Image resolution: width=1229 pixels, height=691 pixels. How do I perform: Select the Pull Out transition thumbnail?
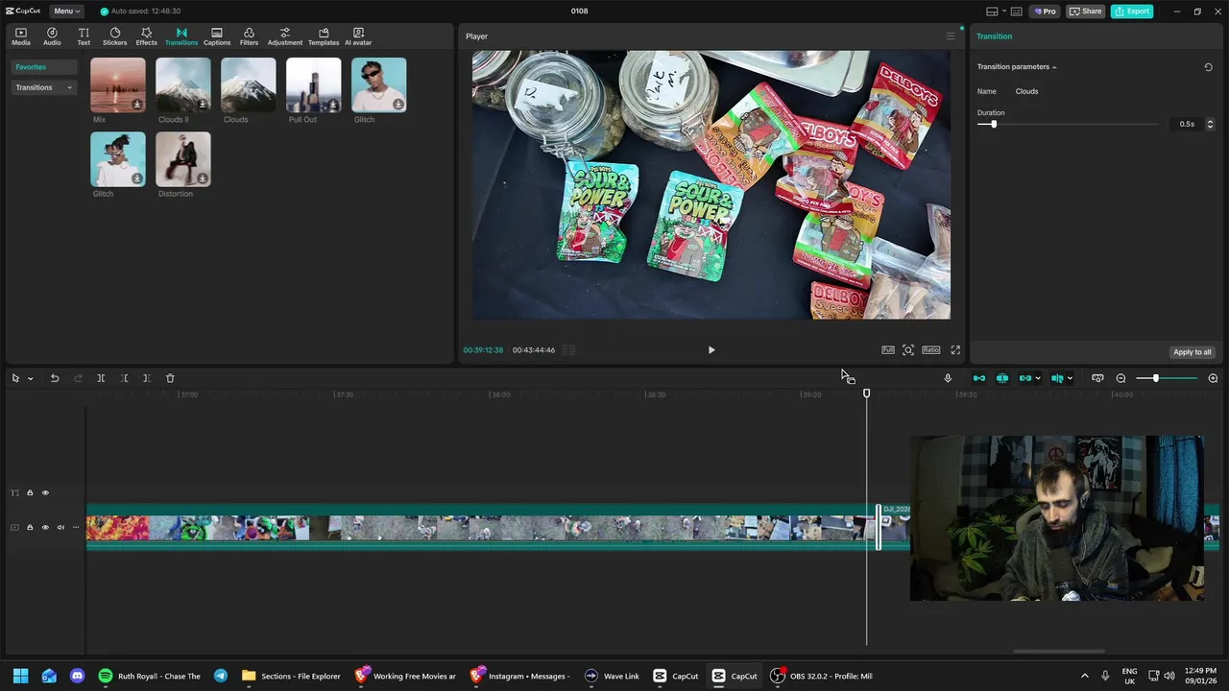pos(314,85)
